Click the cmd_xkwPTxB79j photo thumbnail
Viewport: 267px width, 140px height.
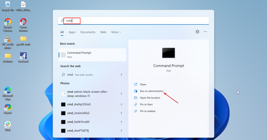[x=63, y=131]
